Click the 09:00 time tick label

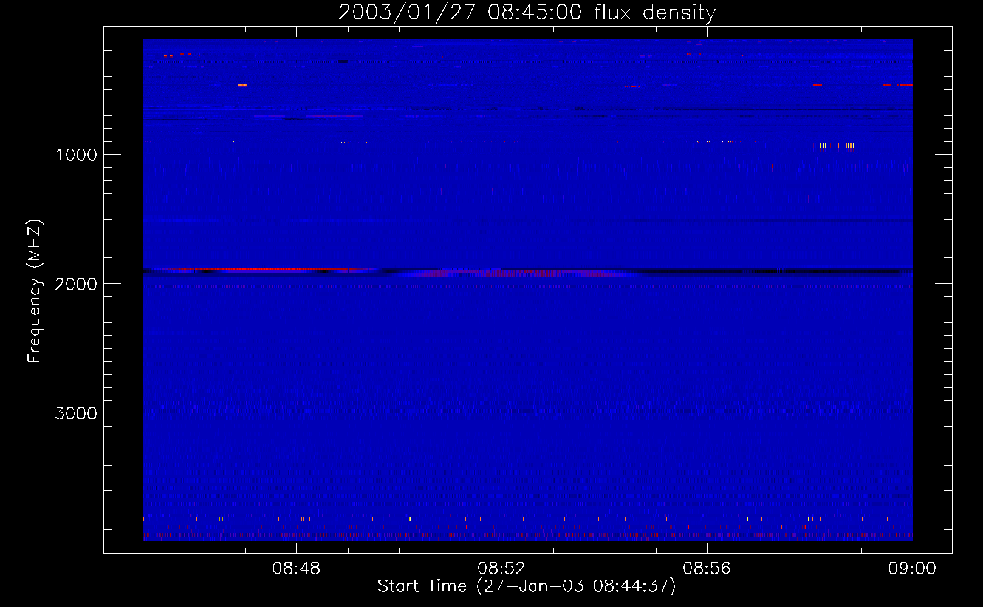click(x=912, y=569)
